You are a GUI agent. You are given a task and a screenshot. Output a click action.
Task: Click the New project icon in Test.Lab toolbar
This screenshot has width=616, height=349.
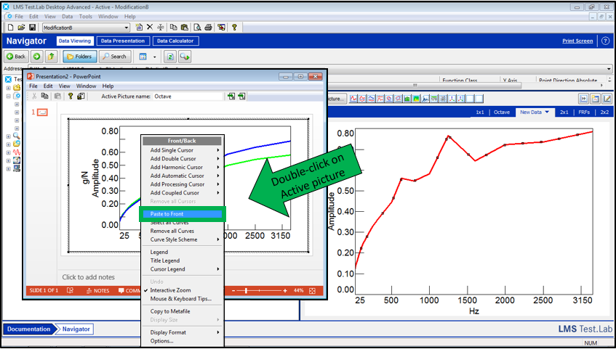11,28
